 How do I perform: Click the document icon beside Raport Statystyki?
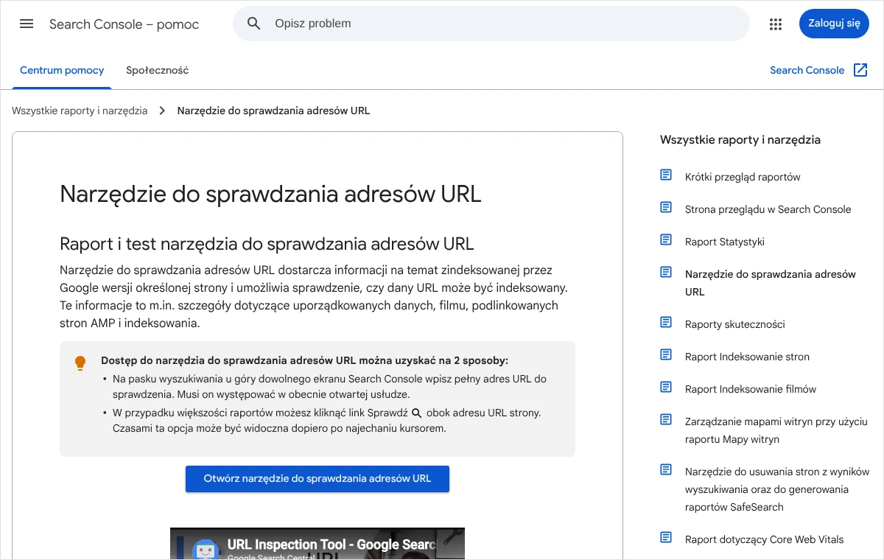666,240
